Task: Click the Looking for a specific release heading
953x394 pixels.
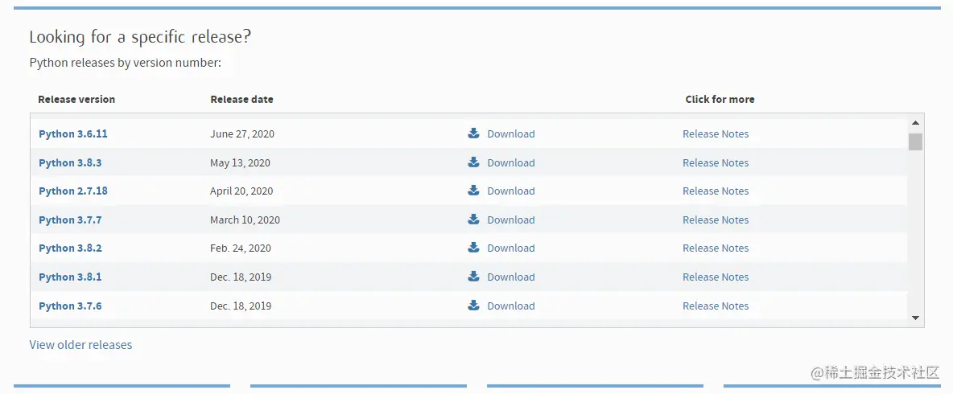Action: click(x=140, y=37)
